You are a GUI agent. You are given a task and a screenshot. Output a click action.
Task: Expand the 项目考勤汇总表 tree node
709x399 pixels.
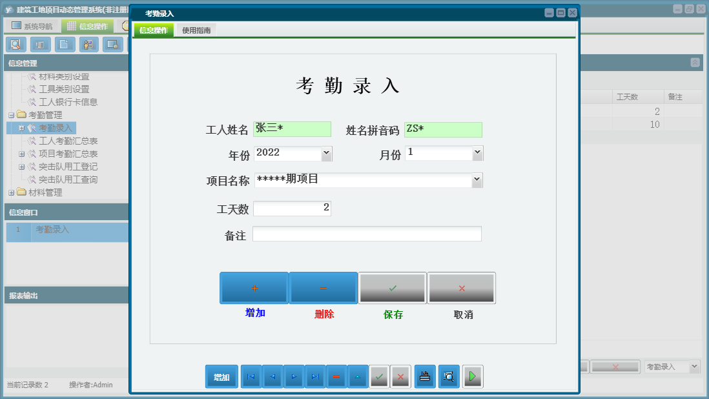tap(23, 154)
